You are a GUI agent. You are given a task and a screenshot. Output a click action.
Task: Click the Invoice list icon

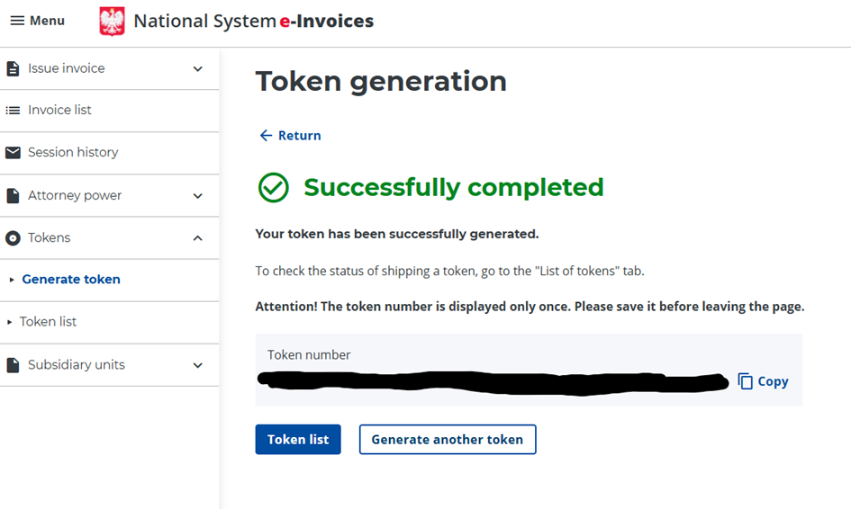pyautogui.click(x=13, y=111)
